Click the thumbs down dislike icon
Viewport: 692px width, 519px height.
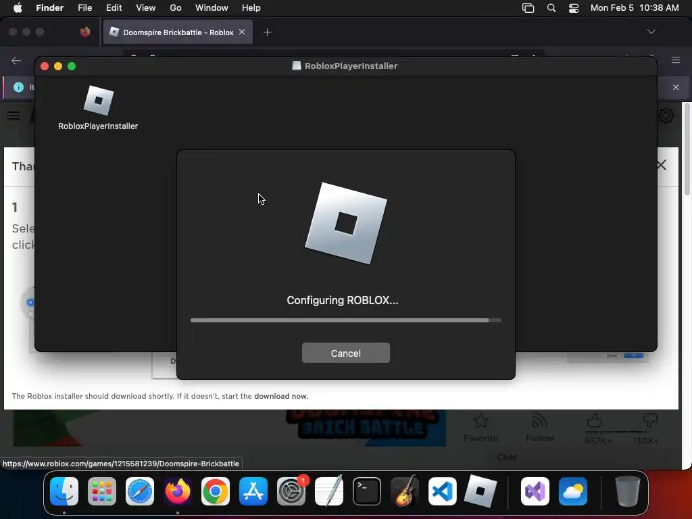click(650, 420)
